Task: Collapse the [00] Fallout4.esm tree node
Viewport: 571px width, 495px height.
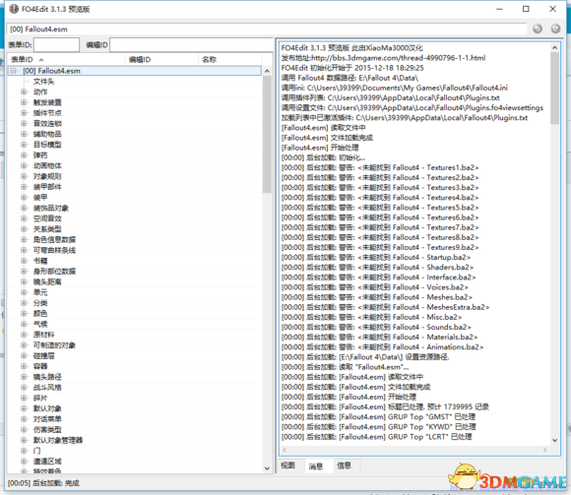Action: click(x=14, y=71)
